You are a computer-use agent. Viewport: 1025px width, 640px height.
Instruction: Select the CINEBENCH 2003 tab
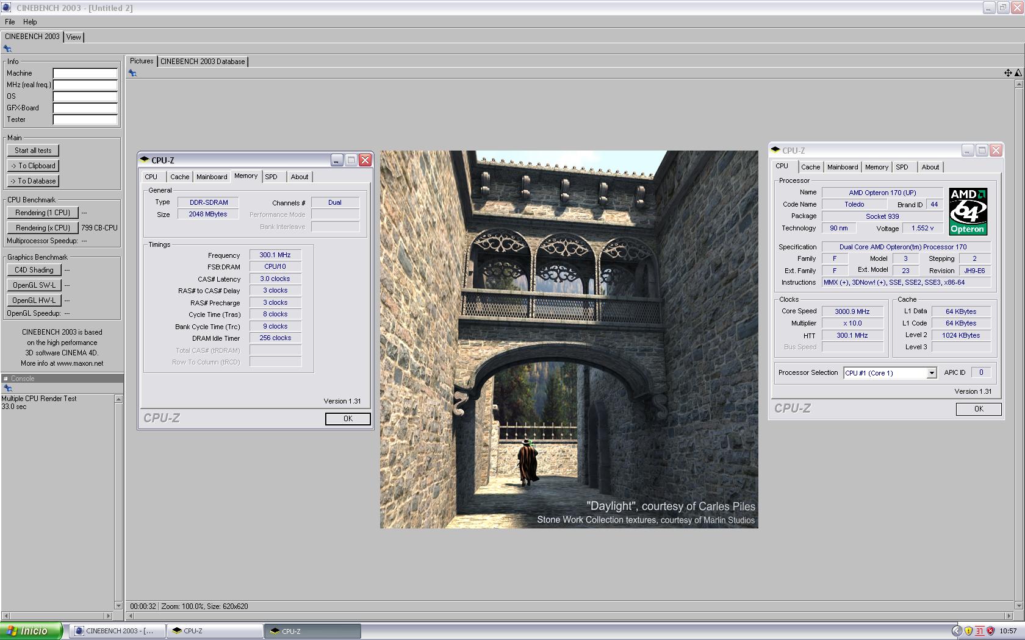[32, 37]
